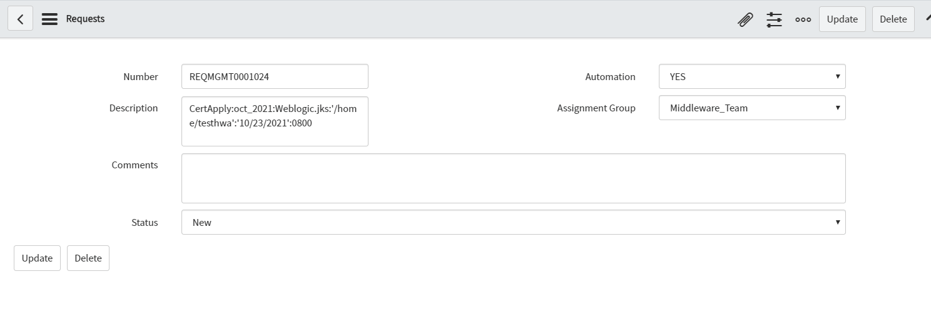931x316 pixels.
Task: Click the Status field label
Action: click(145, 222)
